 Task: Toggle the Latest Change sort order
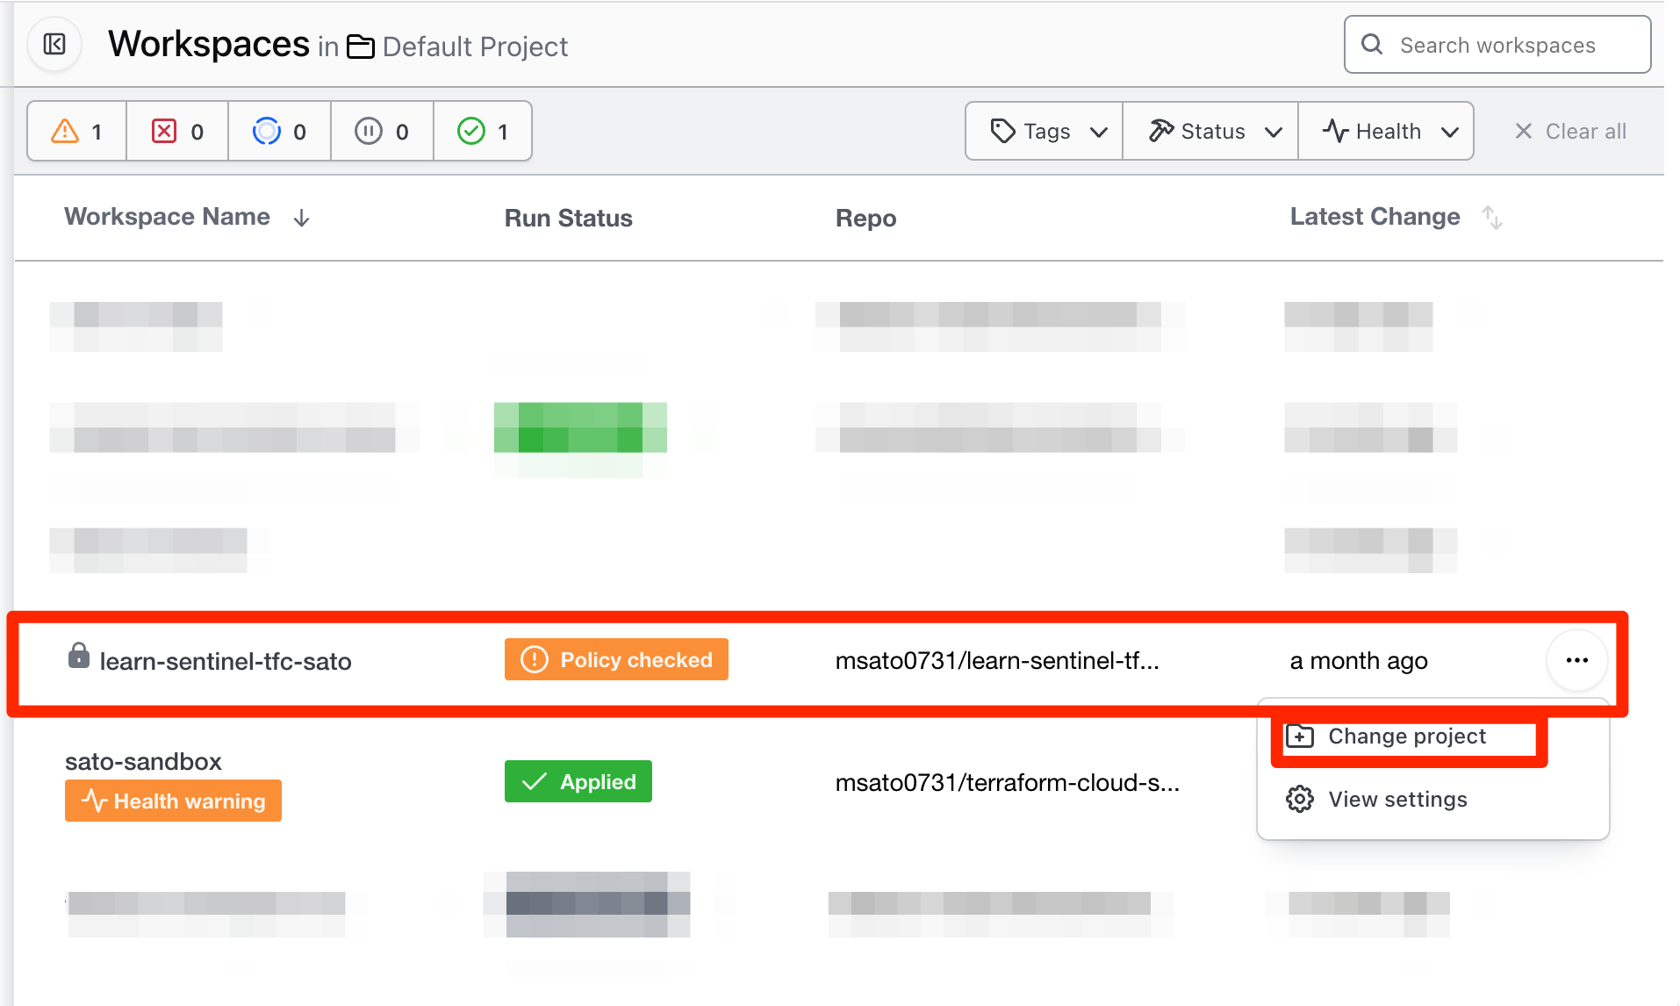(1492, 217)
